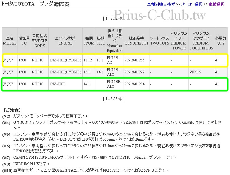Click the Normal or Equivalent column header
230x175 pixels.
(x=115, y=41)
